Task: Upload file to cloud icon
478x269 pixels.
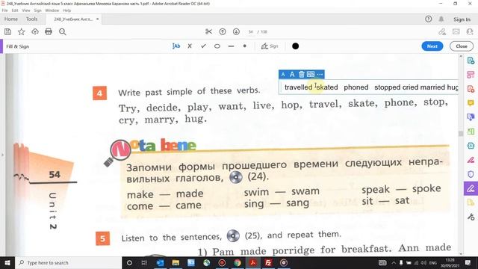Action: [x=35, y=31]
